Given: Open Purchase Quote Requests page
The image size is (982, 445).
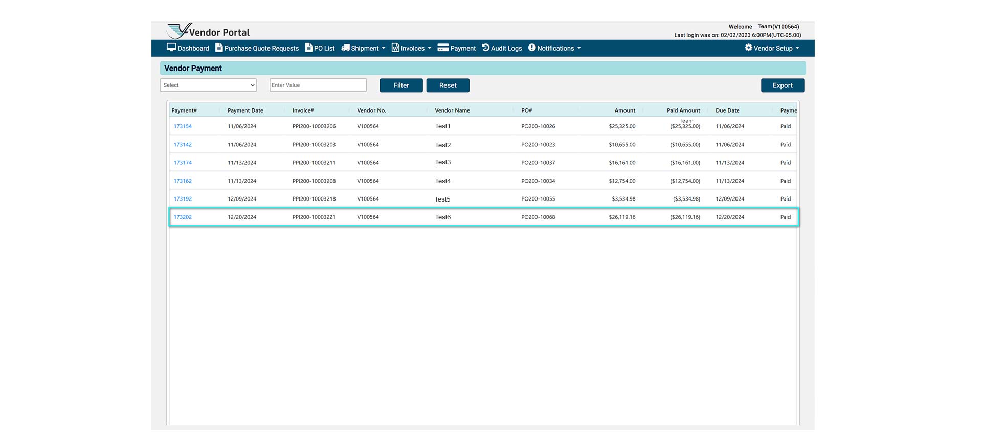Looking at the screenshot, I should (x=257, y=48).
